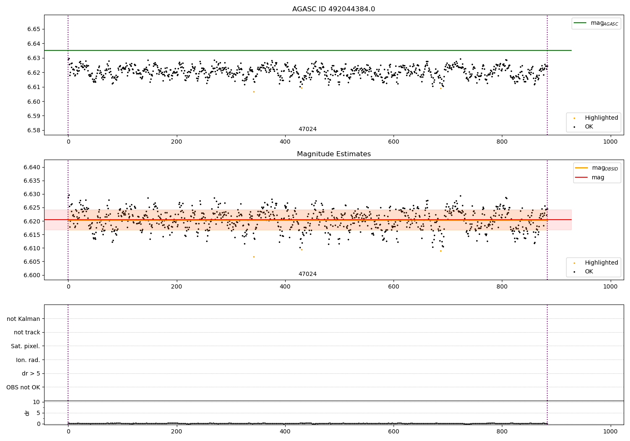Click the '800' x-tick under Magnitude Estimates plot
Image resolution: width=630 pixels, height=441 pixels.
point(502,287)
